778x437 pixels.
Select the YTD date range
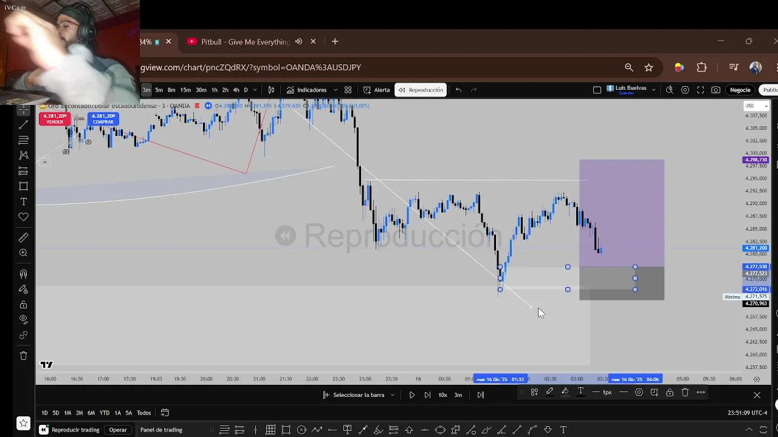click(x=104, y=413)
